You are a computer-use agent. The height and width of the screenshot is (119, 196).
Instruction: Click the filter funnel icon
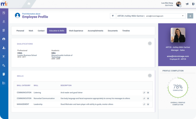click(x=113, y=16)
